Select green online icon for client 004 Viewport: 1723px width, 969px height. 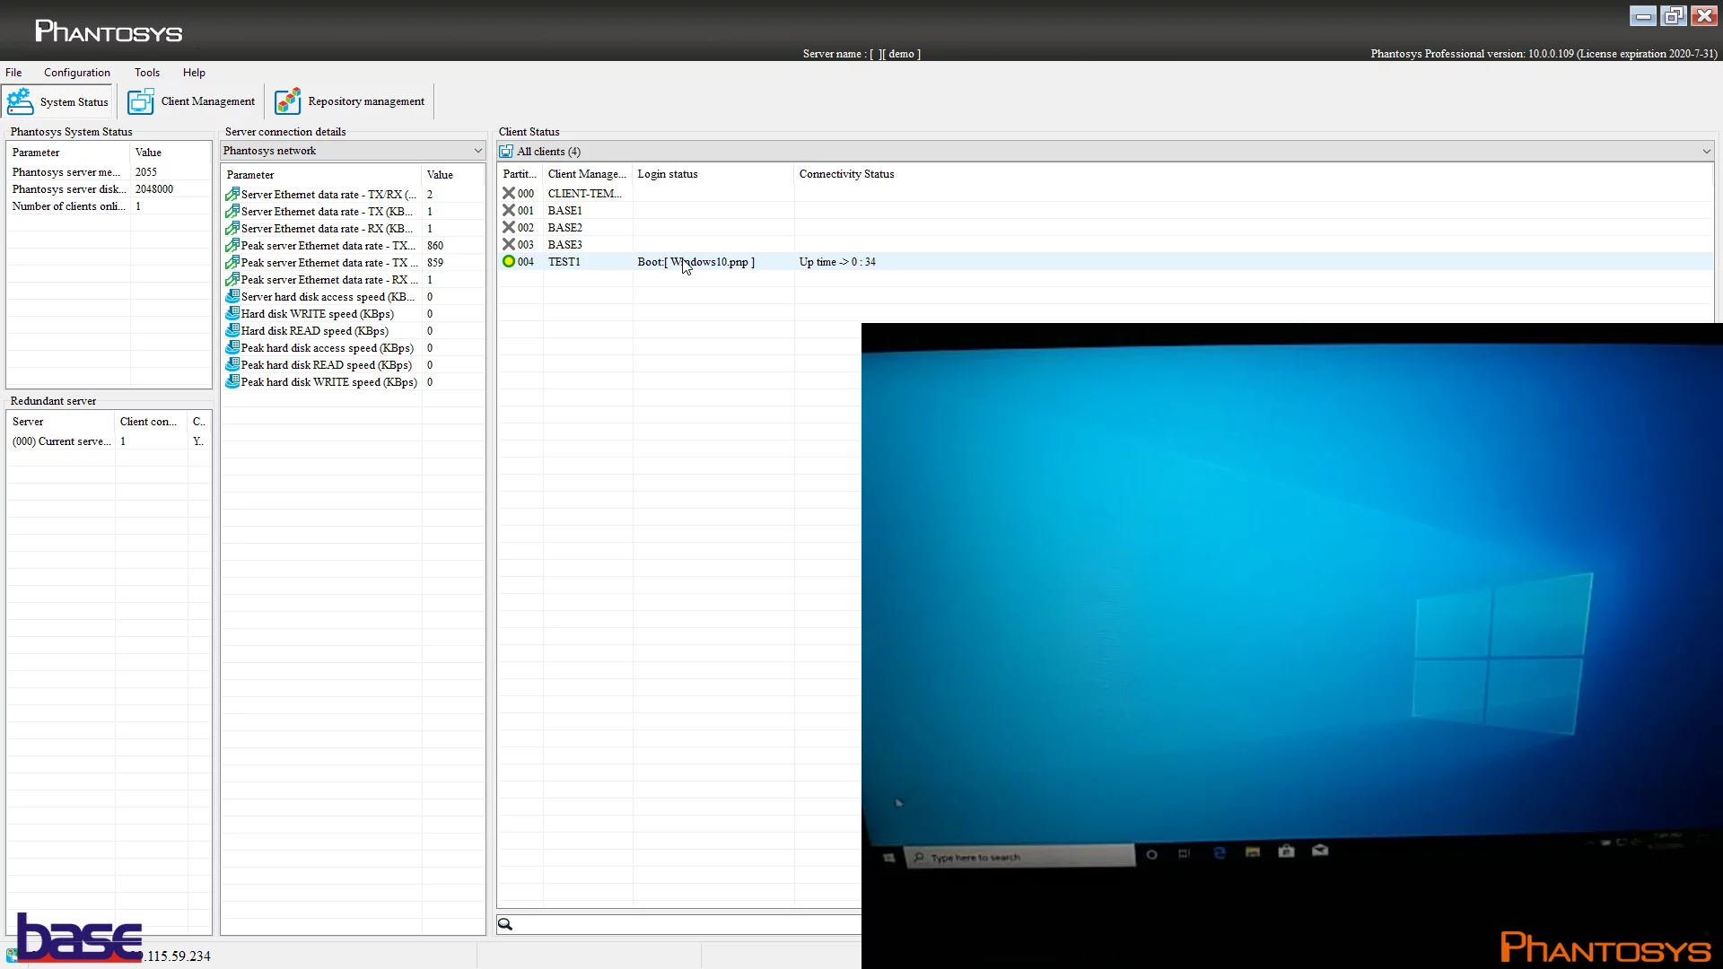coord(509,261)
